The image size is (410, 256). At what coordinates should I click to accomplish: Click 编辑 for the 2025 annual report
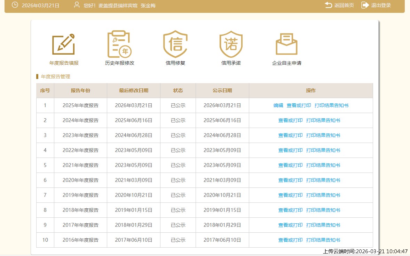point(278,105)
